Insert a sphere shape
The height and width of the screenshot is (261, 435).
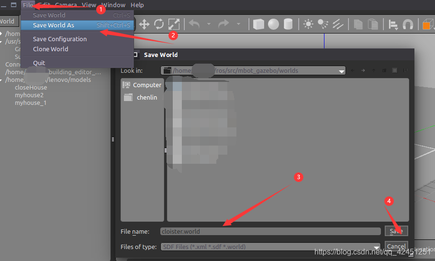click(274, 24)
